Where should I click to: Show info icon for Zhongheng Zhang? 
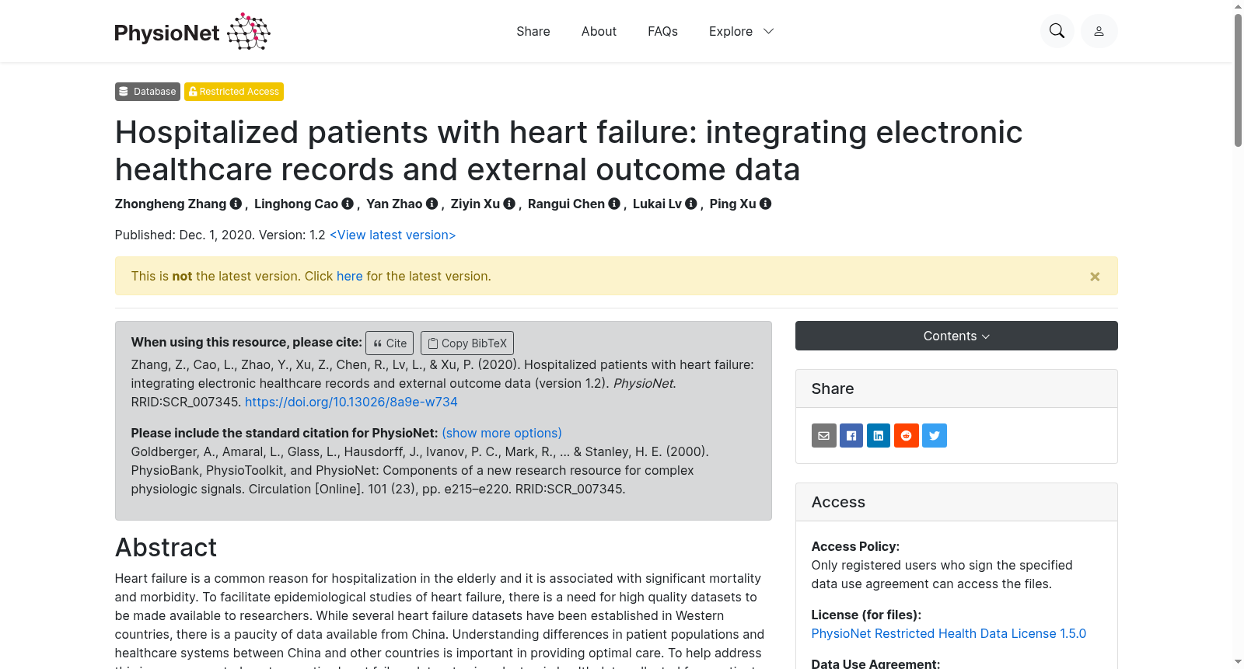[x=236, y=204]
